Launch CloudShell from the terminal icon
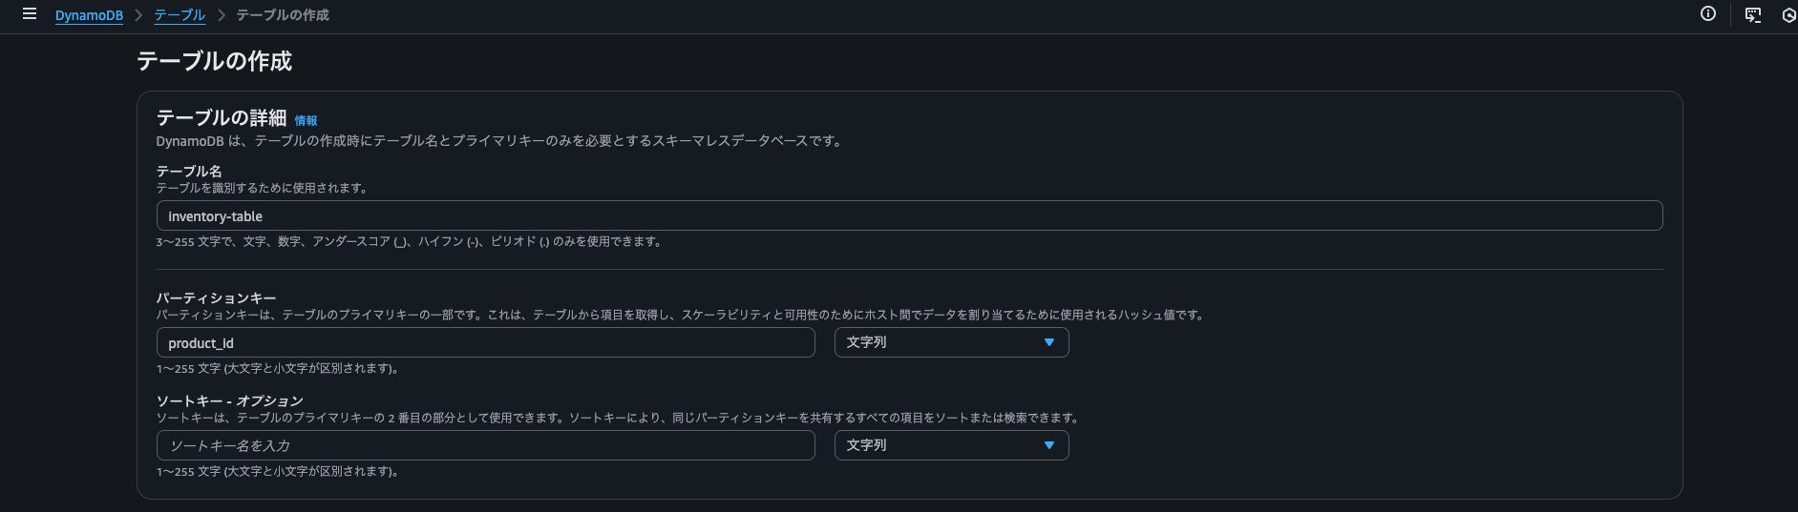 1752,14
